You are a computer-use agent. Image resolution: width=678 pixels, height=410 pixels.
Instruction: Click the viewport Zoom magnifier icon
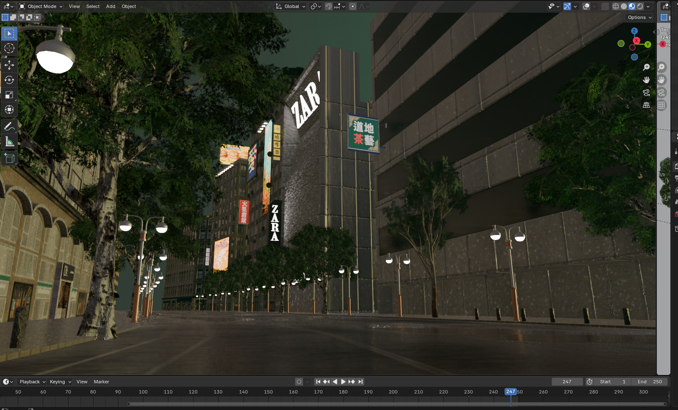pyautogui.click(x=646, y=67)
